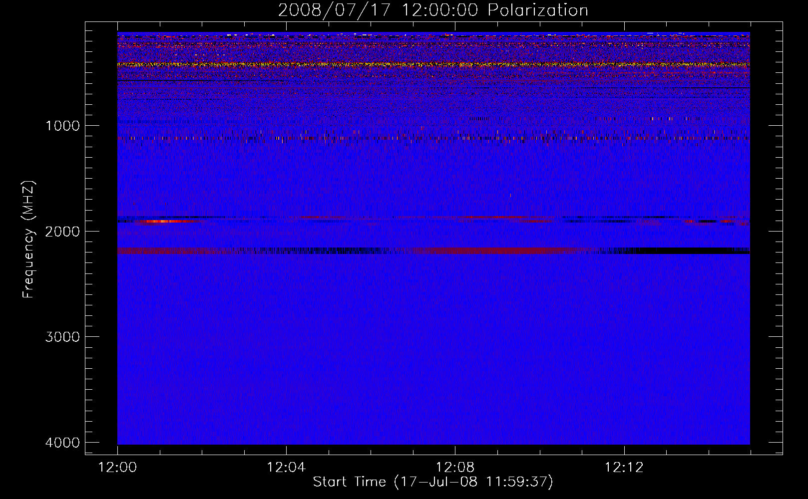Image resolution: width=808 pixels, height=499 pixels.
Task: Click the plot title "2008/07/17 12:00:00 Polarization"
Action: [x=433, y=10]
